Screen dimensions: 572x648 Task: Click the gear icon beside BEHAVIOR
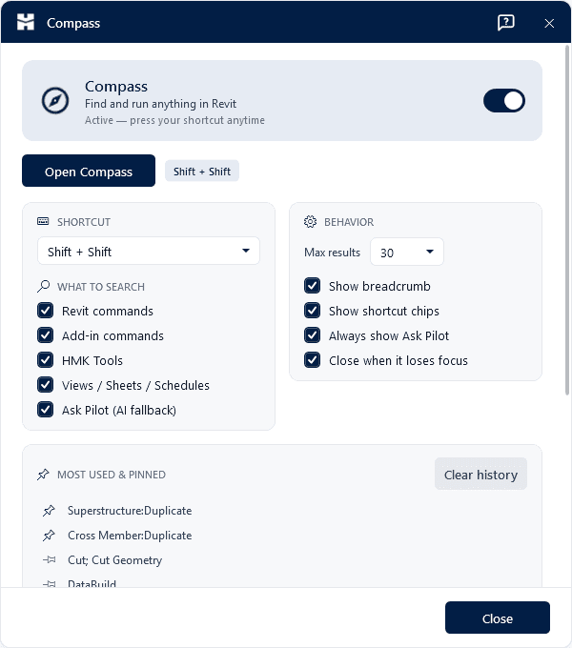tap(310, 222)
